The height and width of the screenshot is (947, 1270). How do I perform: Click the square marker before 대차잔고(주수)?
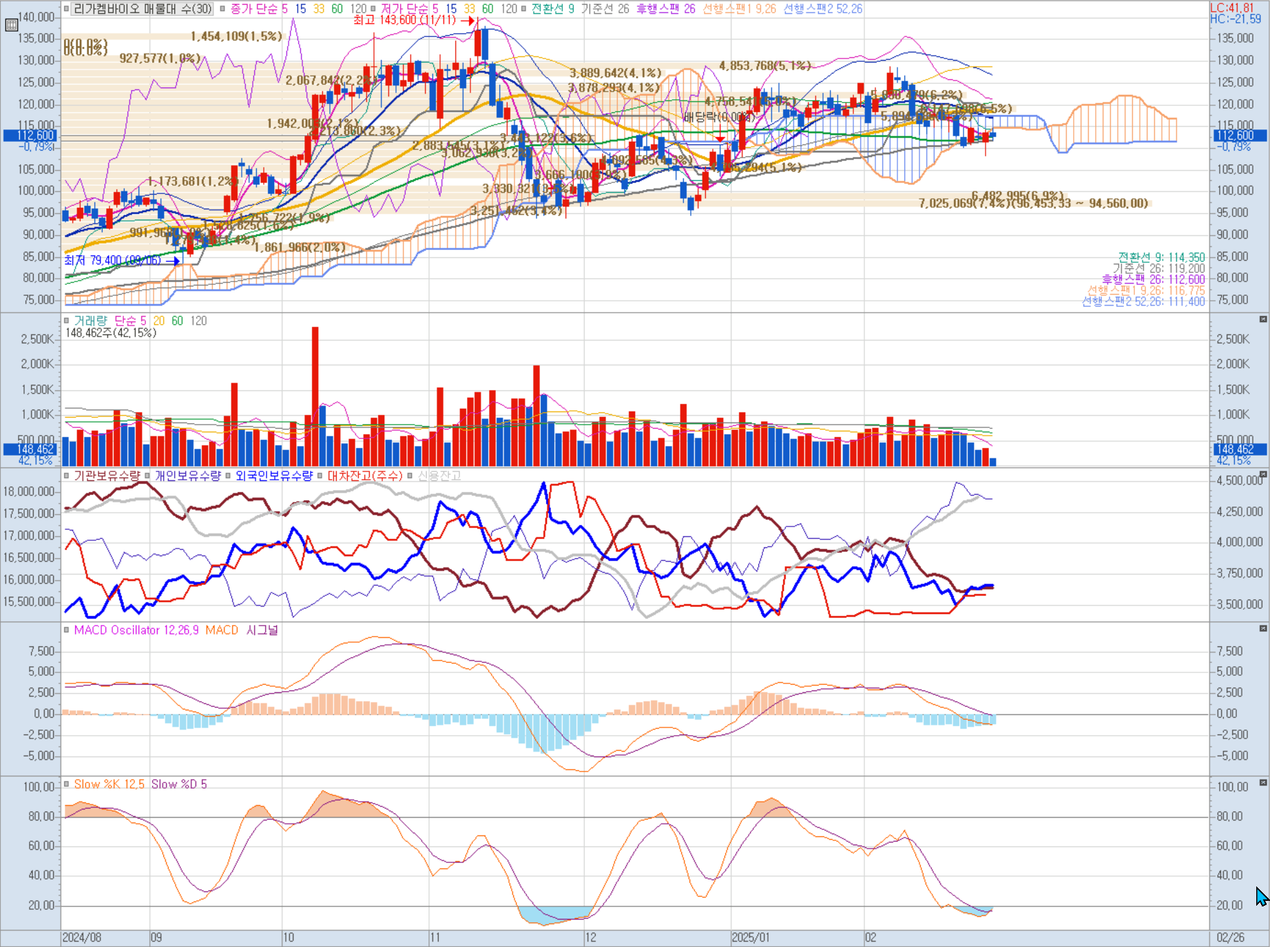[320, 476]
